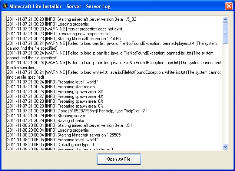This screenshot has height=171, width=235.
Task: Click the Open .txt File button
Action: pyautogui.click(x=119, y=159)
